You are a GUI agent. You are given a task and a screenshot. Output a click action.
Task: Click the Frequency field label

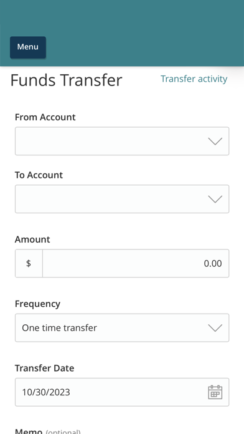point(37,304)
